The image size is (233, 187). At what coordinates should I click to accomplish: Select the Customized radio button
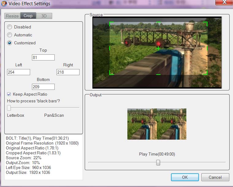click(10, 43)
